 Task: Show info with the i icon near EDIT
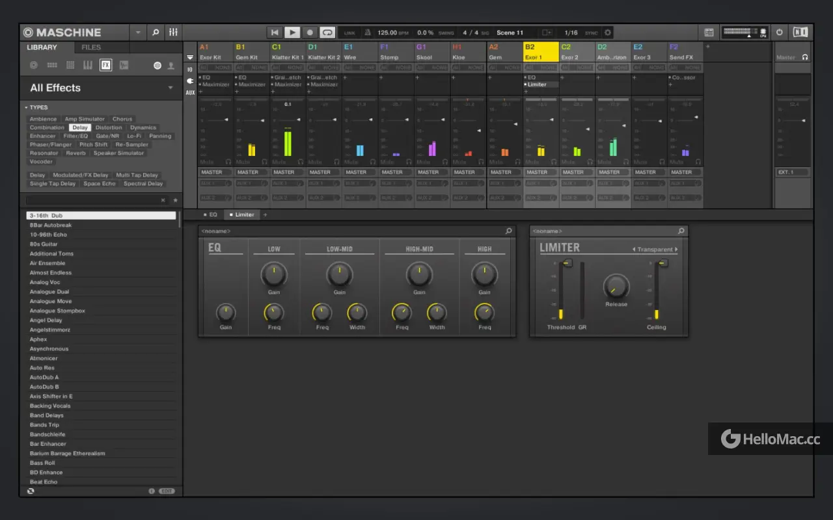pyautogui.click(x=152, y=491)
